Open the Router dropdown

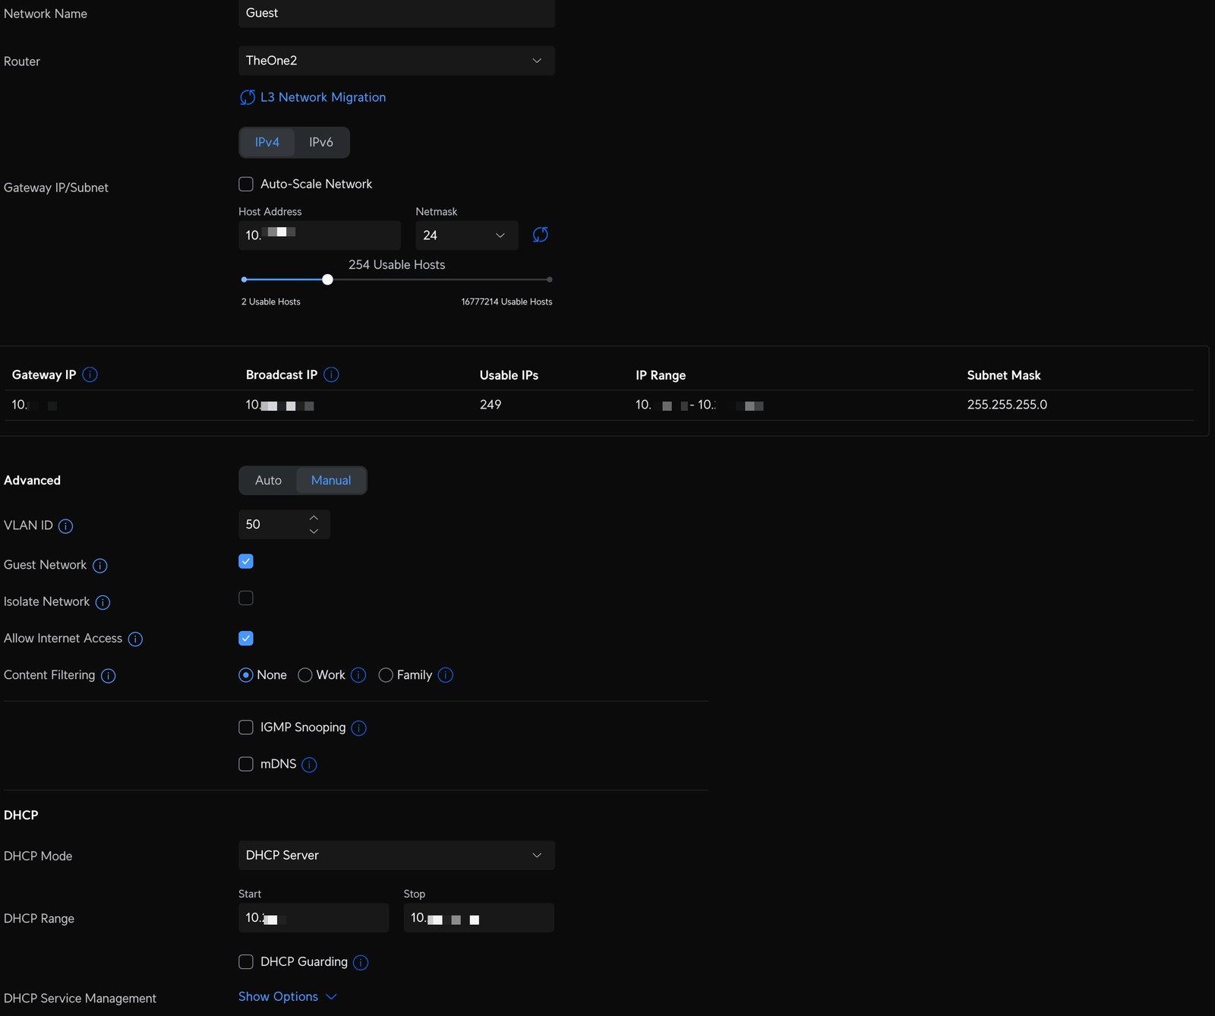pos(396,61)
